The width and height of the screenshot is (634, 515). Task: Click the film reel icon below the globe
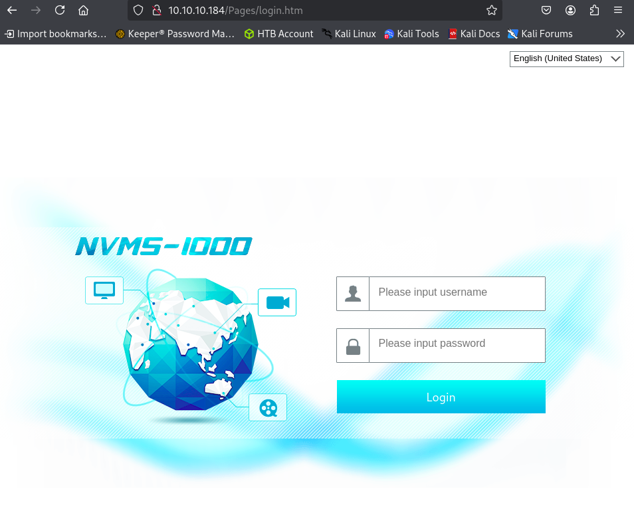268,407
